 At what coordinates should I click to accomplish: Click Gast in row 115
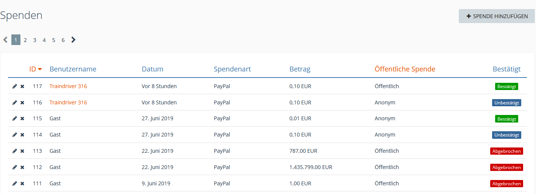55,118
